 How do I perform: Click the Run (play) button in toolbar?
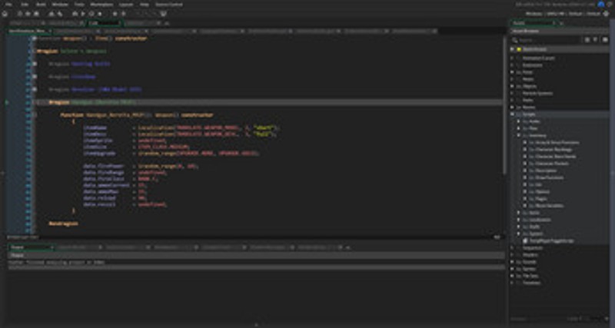pos(83,14)
